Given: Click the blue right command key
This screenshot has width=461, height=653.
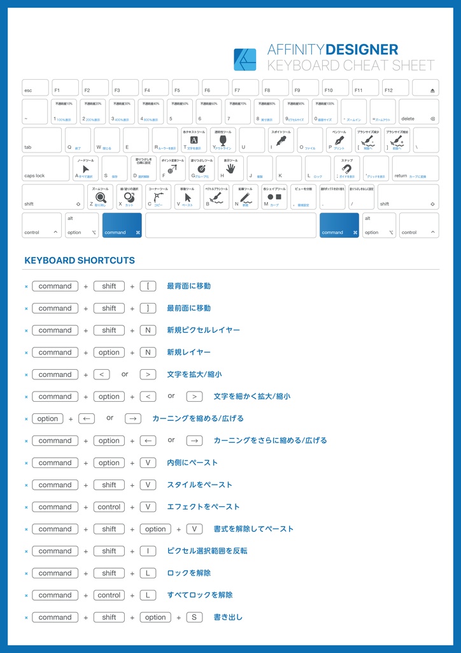Looking at the screenshot, I should [x=339, y=225].
